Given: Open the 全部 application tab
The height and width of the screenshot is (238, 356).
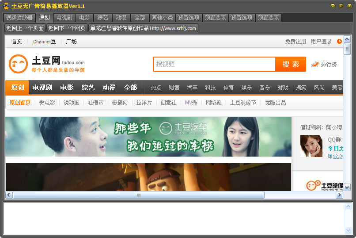Looking at the screenshot, I should click(140, 18).
